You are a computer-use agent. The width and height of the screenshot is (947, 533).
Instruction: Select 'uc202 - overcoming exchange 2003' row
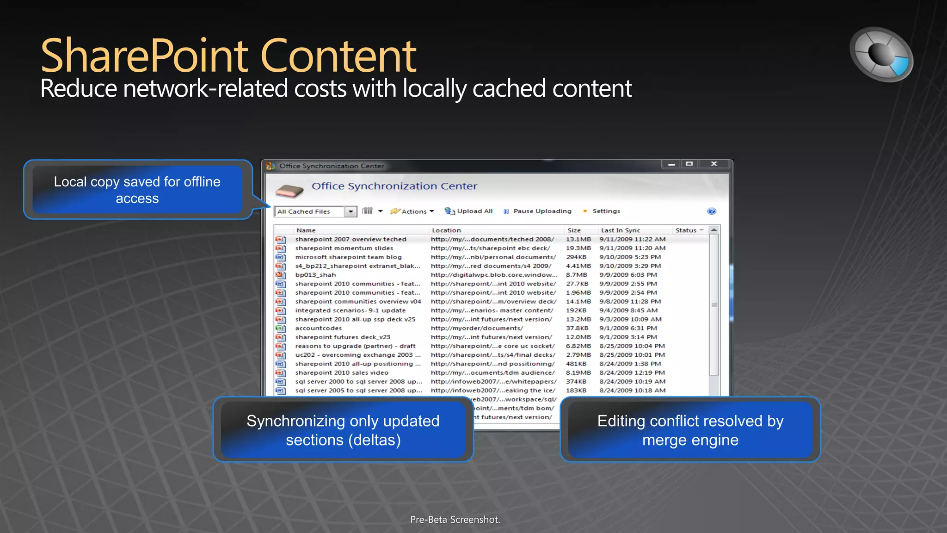coord(491,355)
